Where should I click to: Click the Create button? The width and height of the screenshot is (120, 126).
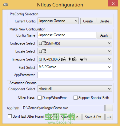[x=88, y=21]
